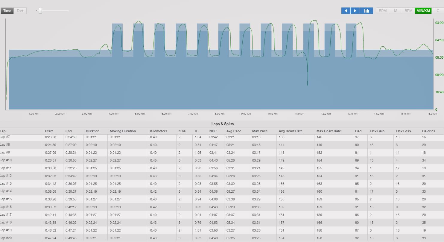Sort table by Avg Heart Rate header
This screenshot has width=444, height=242.
291,131
